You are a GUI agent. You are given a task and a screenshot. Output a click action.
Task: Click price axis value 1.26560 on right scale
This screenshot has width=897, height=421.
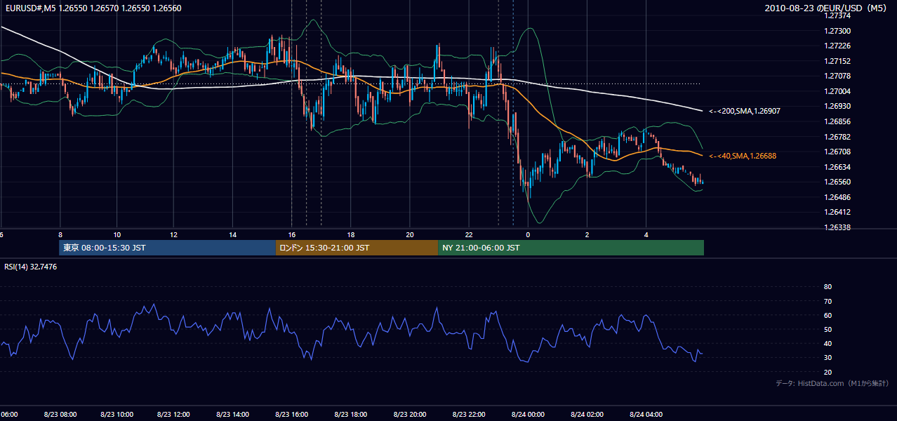(x=838, y=182)
